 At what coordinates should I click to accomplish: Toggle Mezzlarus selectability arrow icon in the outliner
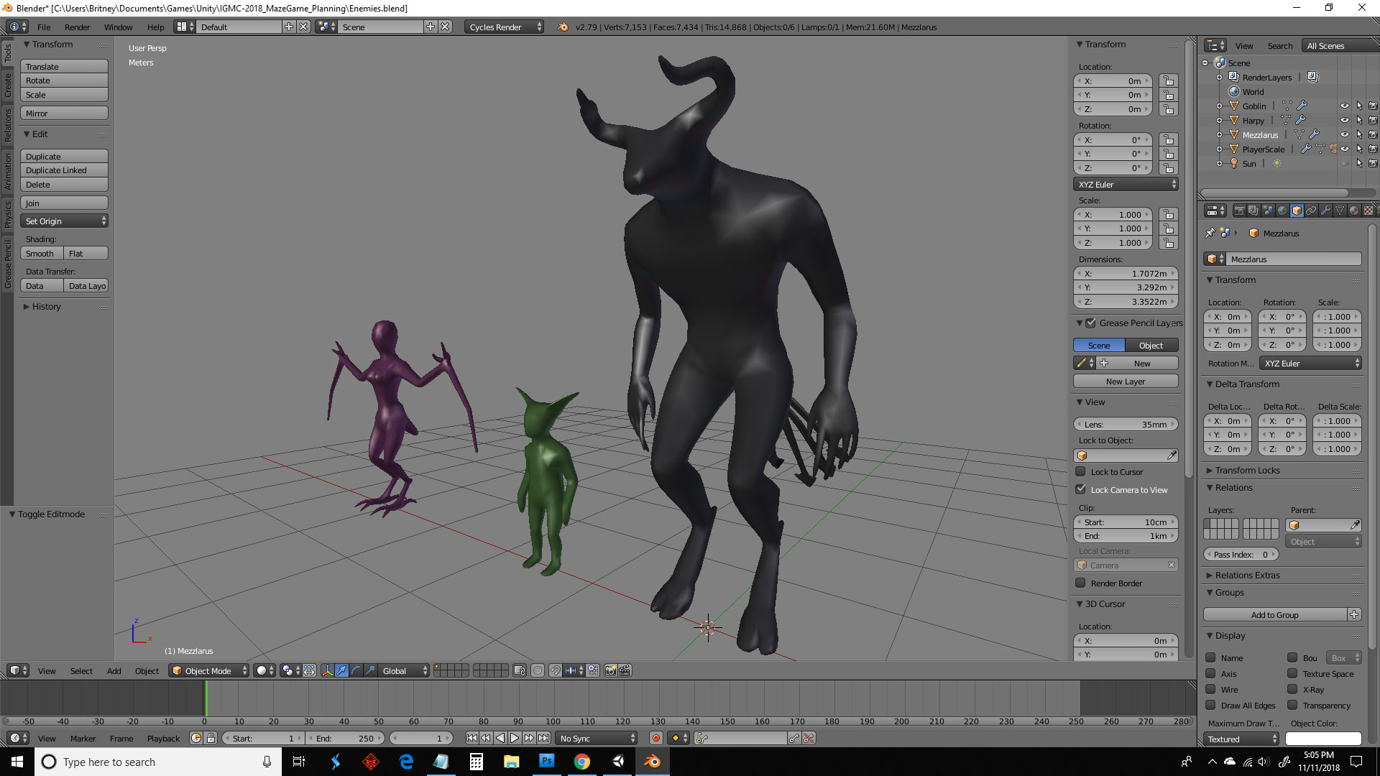(1359, 134)
